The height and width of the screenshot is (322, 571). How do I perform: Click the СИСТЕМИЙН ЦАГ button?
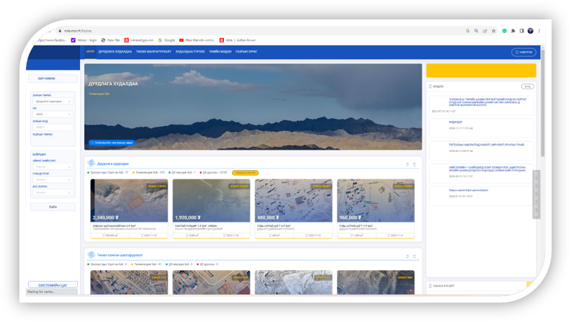[x=53, y=285]
